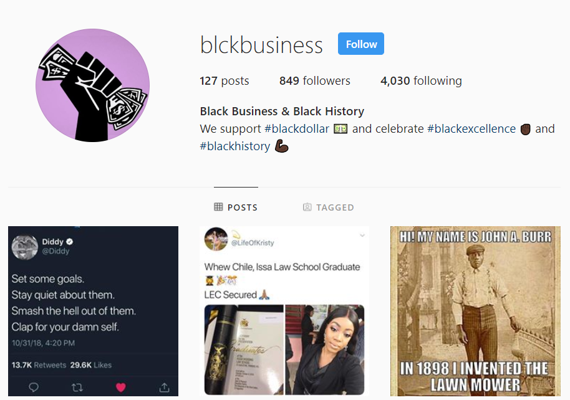This screenshot has height=400, width=570.
Task: Open the 4,030 following list
Action: [421, 80]
